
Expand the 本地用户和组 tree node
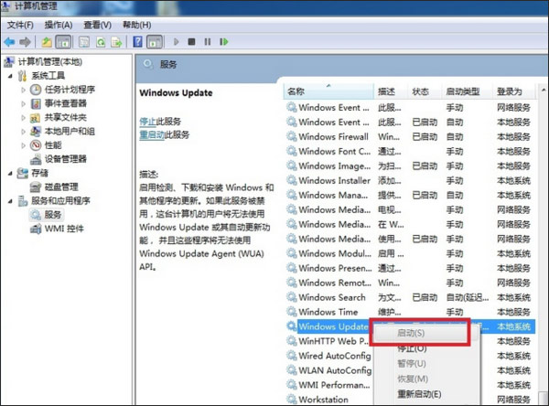[23, 132]
